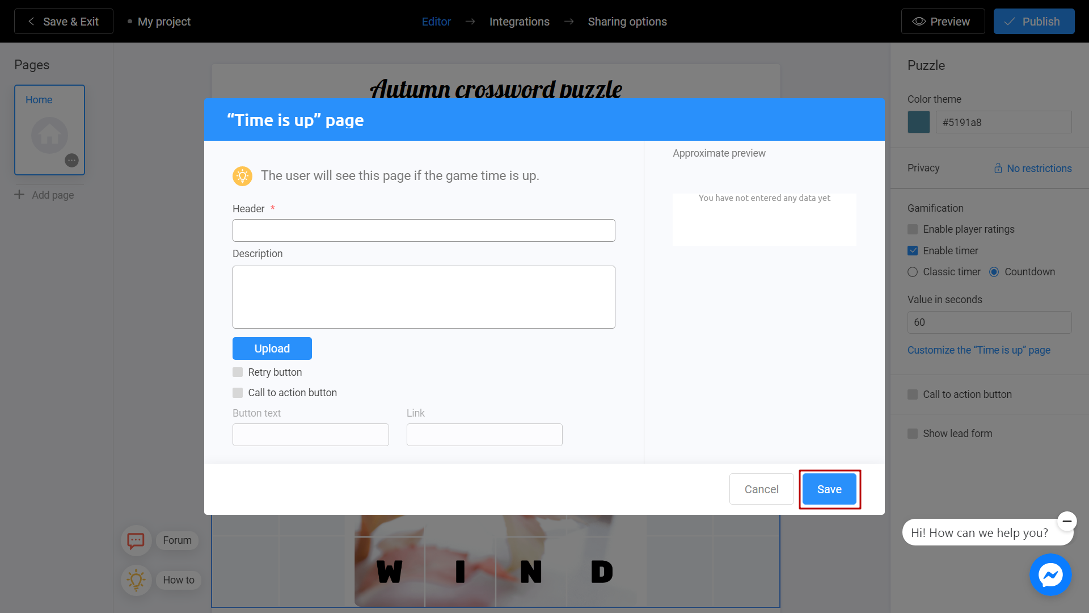Select the Classic timer radio
This screenshot has width=1089, height=613.
913,272
